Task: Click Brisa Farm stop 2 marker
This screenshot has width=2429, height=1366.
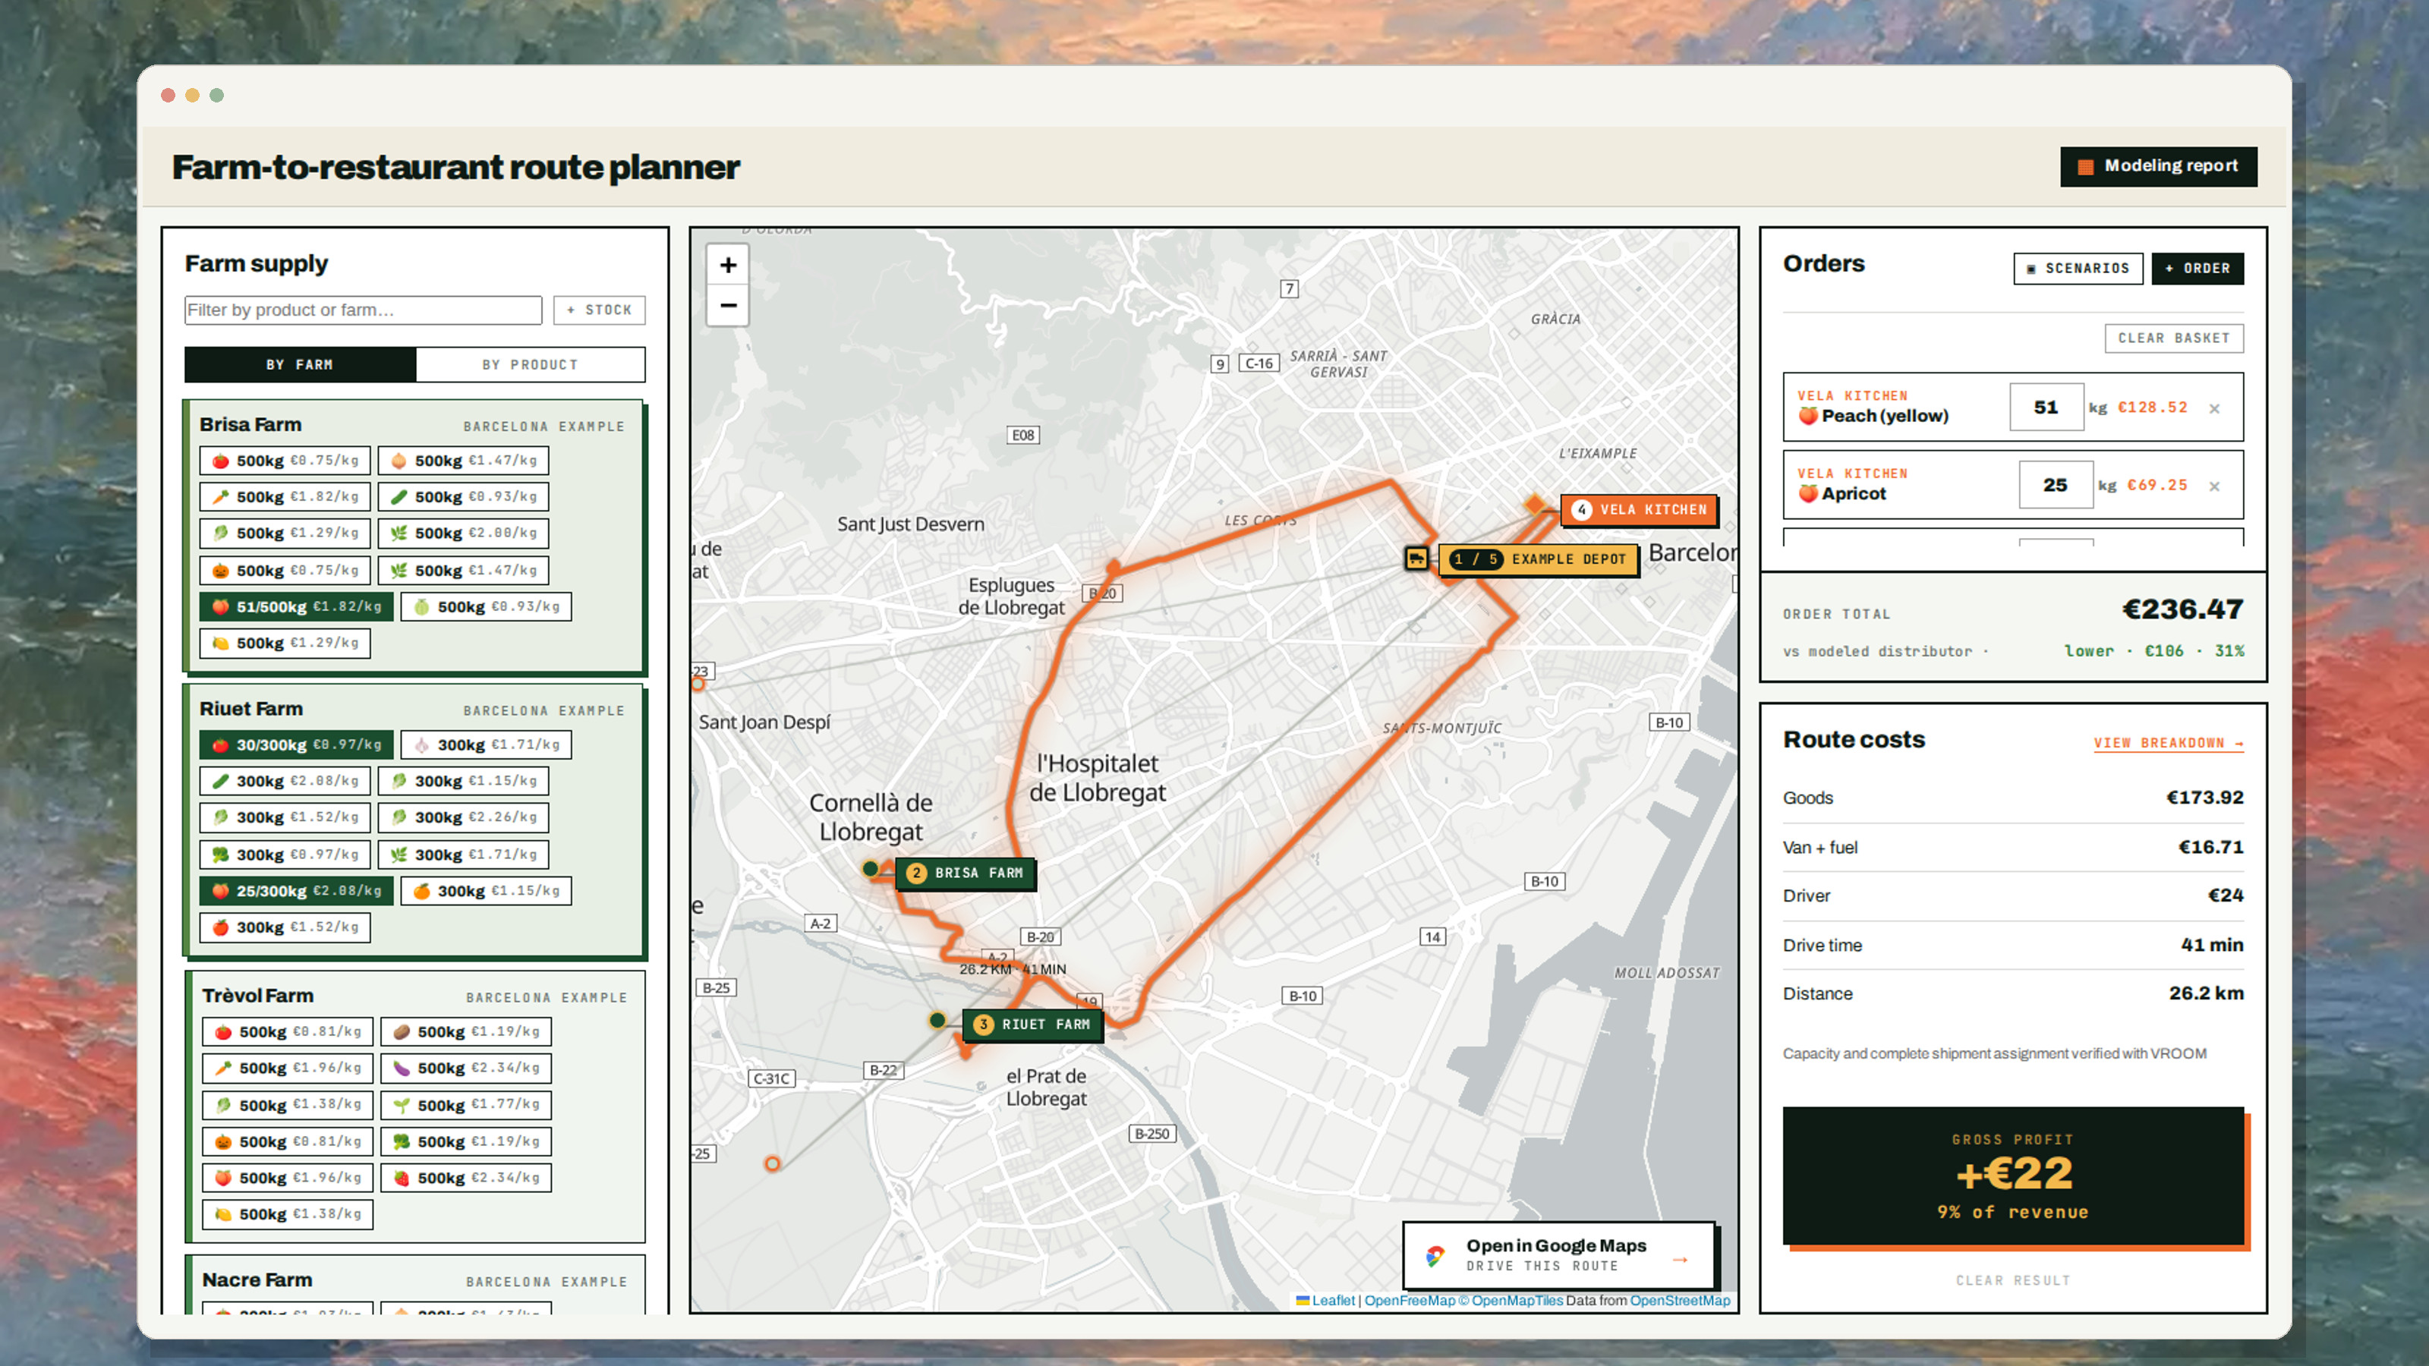Action: point(965,873)
